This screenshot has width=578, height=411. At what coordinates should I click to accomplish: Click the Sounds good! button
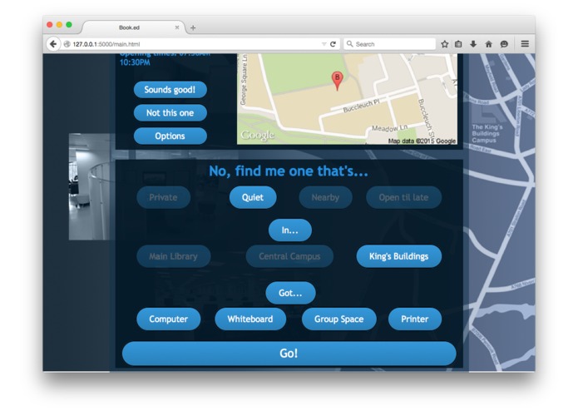click(170, 90)
